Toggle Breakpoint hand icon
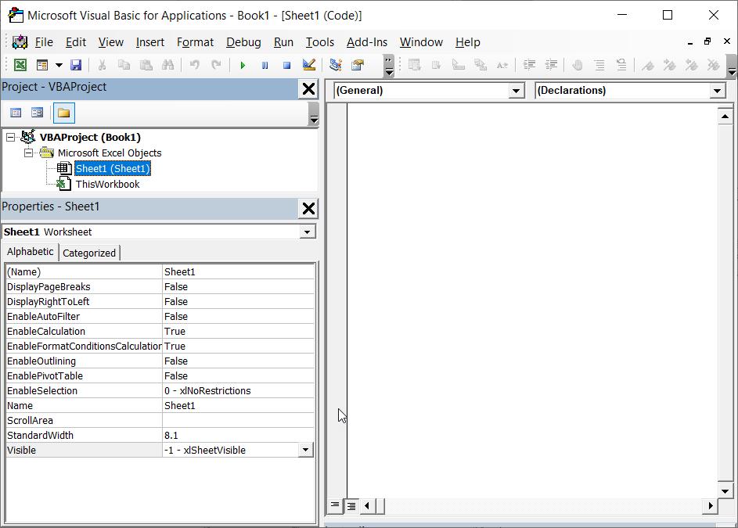This screenshot has width=738, height=528. tap(578, 65)
